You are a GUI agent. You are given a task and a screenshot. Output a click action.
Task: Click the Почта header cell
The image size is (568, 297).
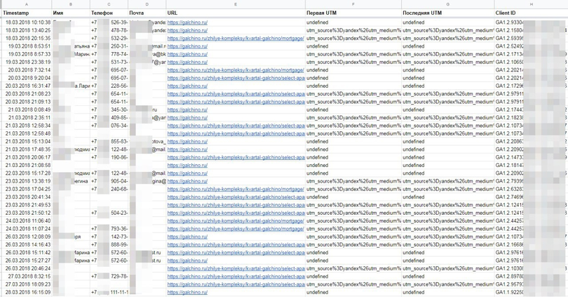(147, 13)
